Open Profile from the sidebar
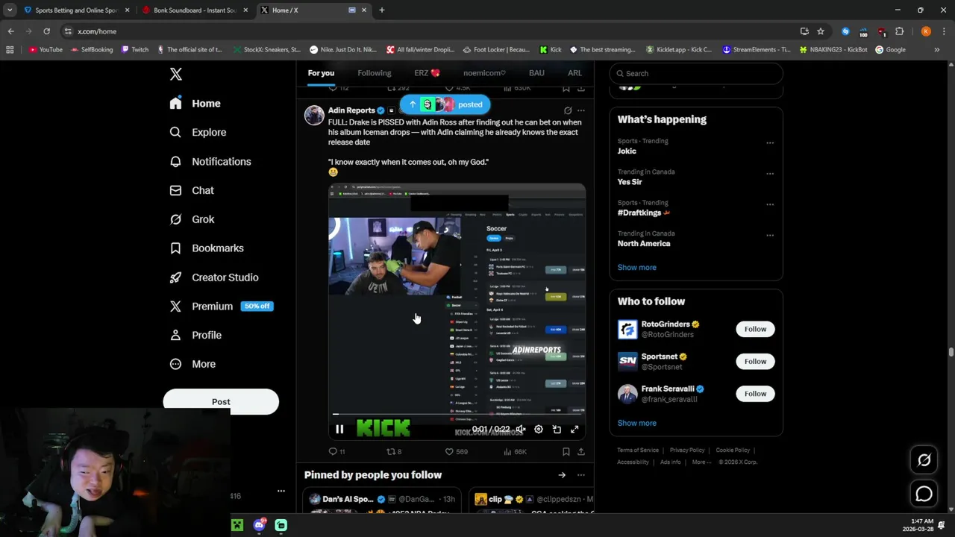This screenshot has height=537, width=955. [195, 336]
